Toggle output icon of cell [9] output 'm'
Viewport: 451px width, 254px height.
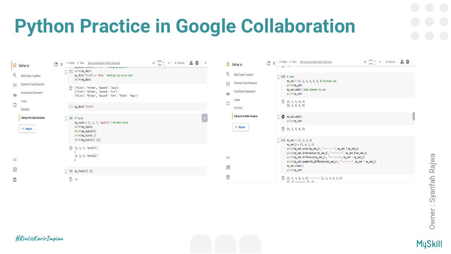point(71,179)
